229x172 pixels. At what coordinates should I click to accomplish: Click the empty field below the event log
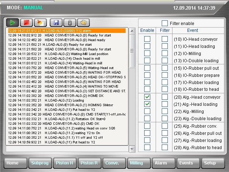point(67,149)
